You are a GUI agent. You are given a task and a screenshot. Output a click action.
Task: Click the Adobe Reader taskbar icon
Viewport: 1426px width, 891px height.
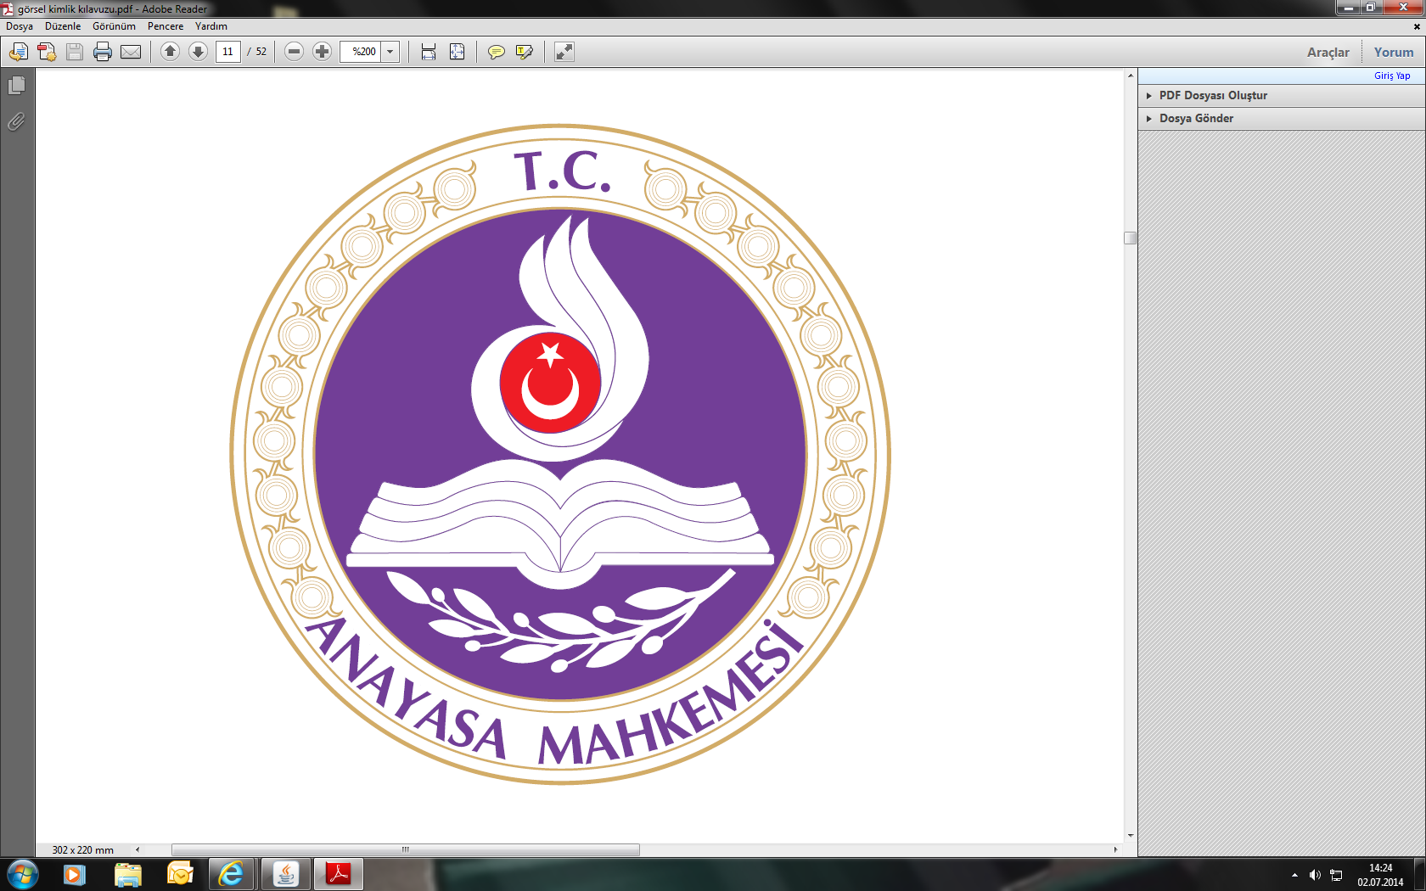[339, 874]
